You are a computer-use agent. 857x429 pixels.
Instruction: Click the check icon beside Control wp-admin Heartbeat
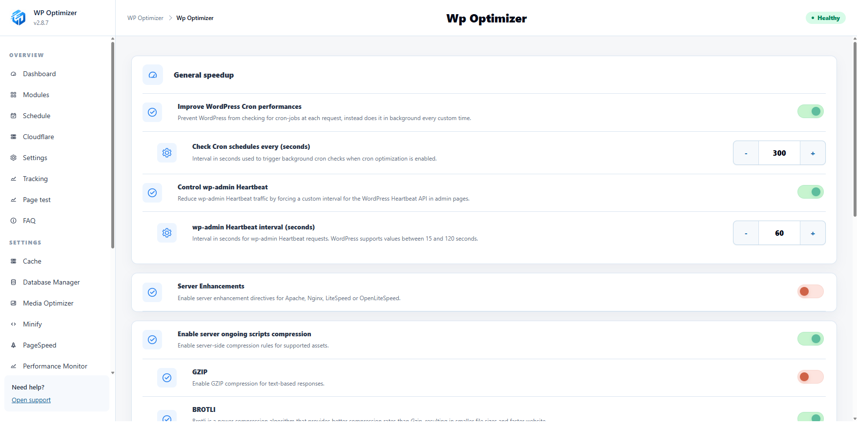point(152,193)
